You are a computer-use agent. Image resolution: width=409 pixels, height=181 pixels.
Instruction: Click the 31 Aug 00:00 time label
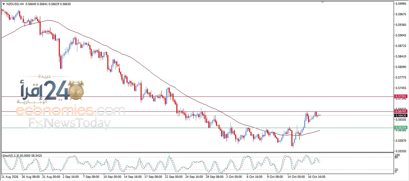(x=51, y=177)
